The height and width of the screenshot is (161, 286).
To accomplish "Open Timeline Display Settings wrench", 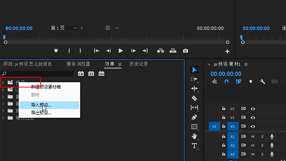I will (263, 82).
